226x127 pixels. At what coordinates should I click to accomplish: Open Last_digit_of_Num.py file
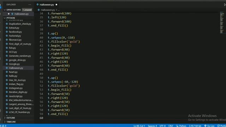(20, 108)
